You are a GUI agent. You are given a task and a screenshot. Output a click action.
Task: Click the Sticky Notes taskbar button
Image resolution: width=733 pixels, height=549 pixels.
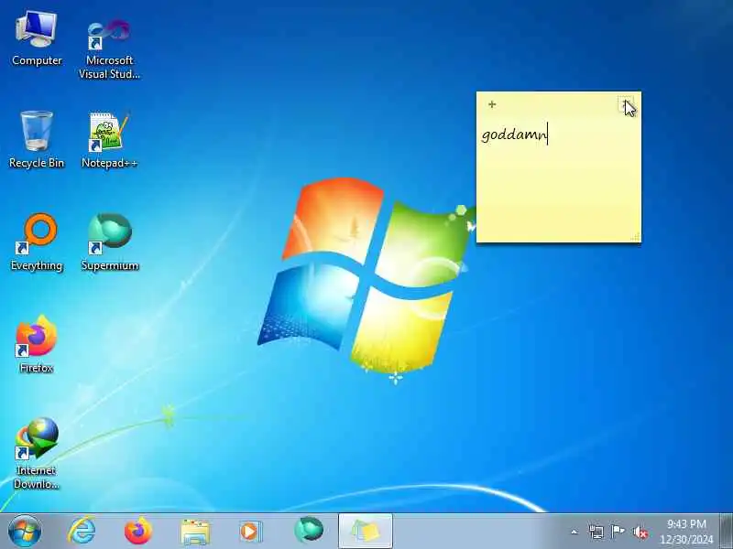365,532
